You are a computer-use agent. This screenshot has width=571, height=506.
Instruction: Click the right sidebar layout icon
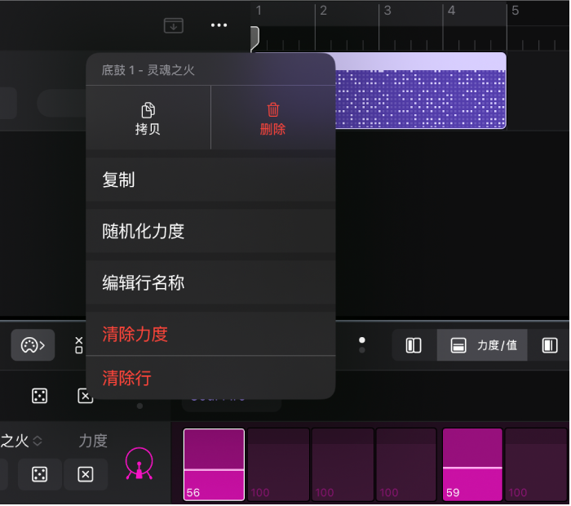pos(551,346)
